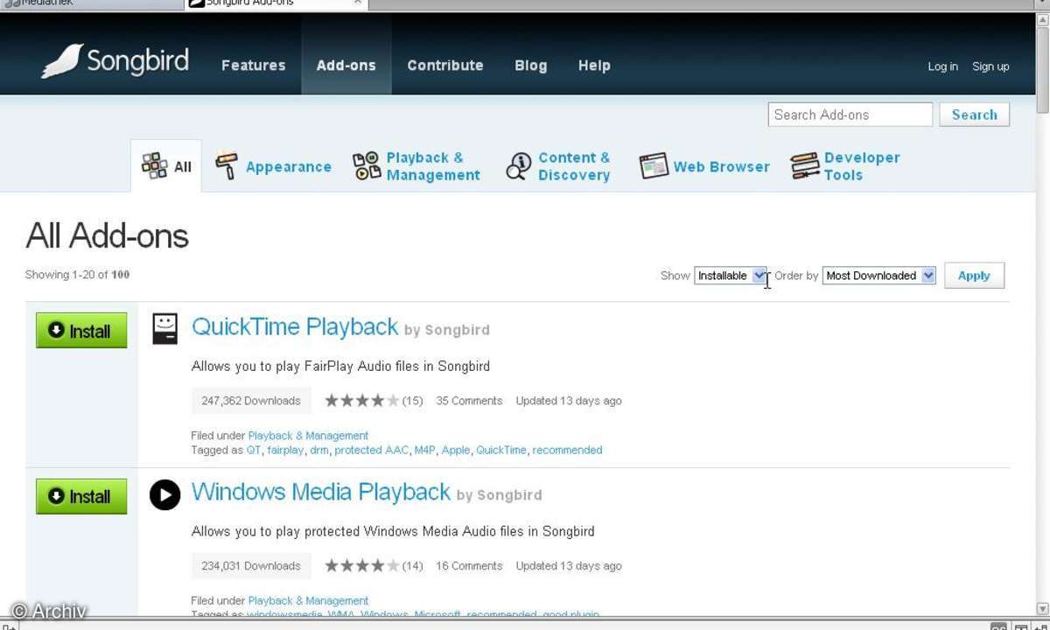The width and height of the screenshot is (1050, 630).
Task: Click the Search button
Action: [x=975, y=115]
